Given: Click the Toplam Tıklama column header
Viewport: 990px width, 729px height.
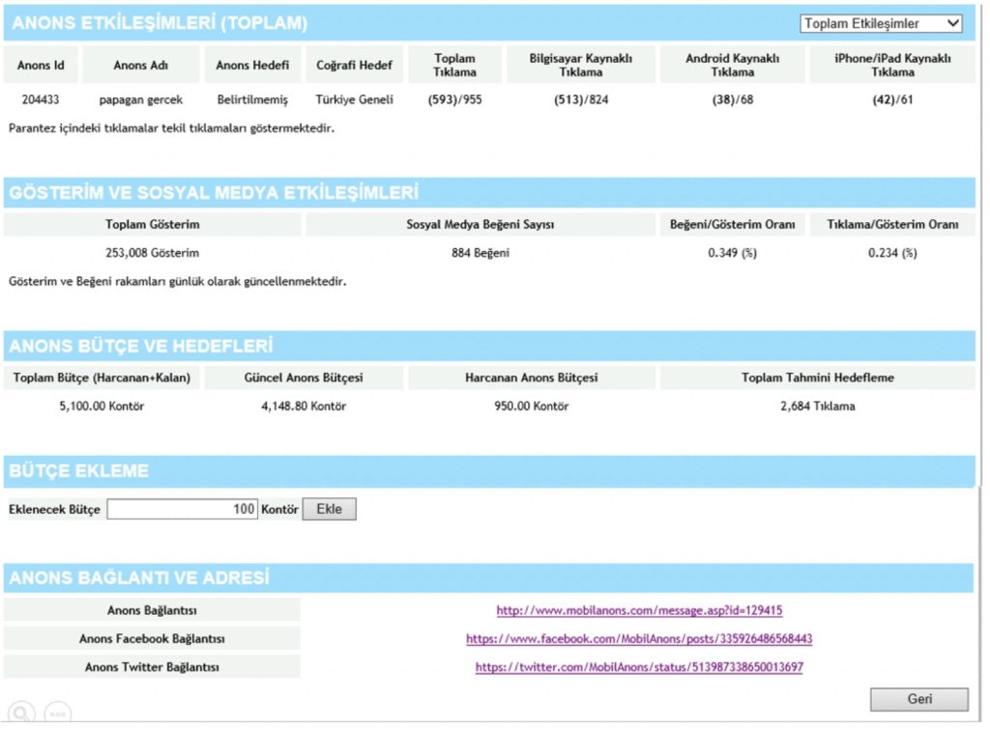Looking at the screenshot, I should pyautogui.click(x=454, y=66).
